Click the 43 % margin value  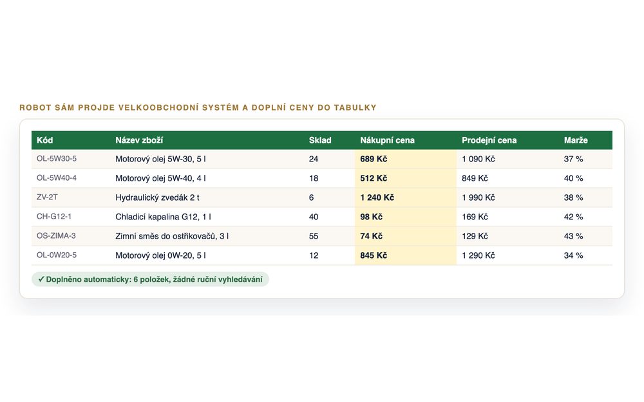(573, 236)
